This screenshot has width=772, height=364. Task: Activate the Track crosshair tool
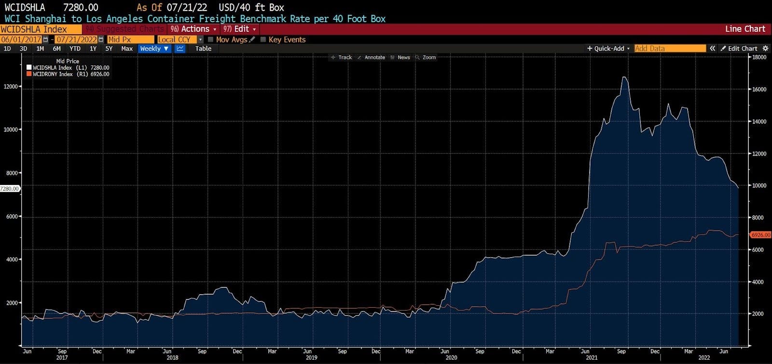(341, 57)
